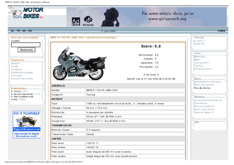
Task: Click the Motor Bikes site logo
Action: (x=26, y=13)
